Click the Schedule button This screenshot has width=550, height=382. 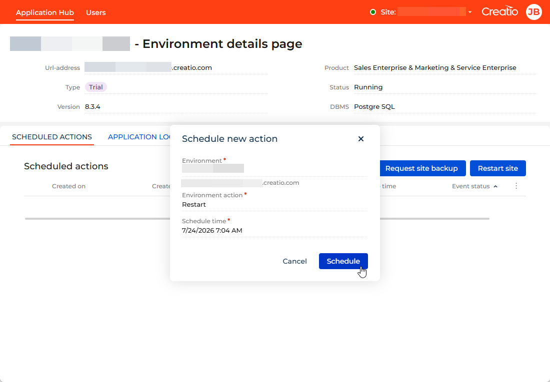click(343, 261)
